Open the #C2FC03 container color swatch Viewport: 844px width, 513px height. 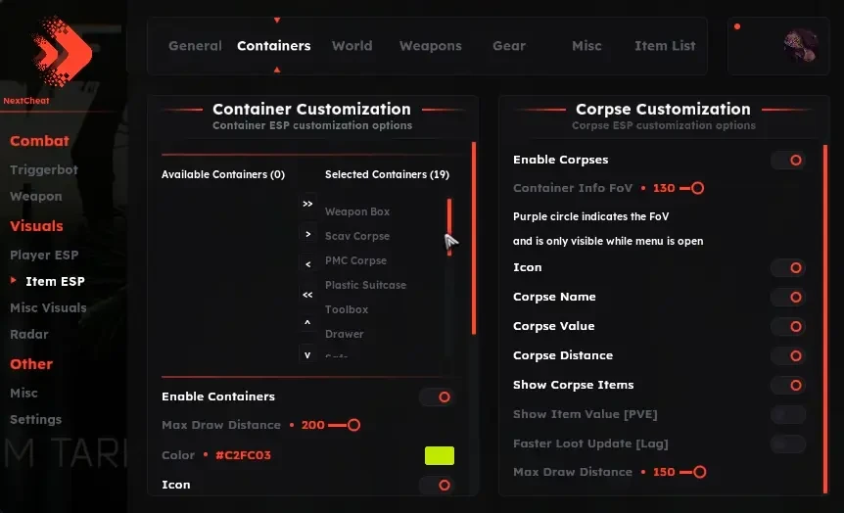tap(440, 455)
